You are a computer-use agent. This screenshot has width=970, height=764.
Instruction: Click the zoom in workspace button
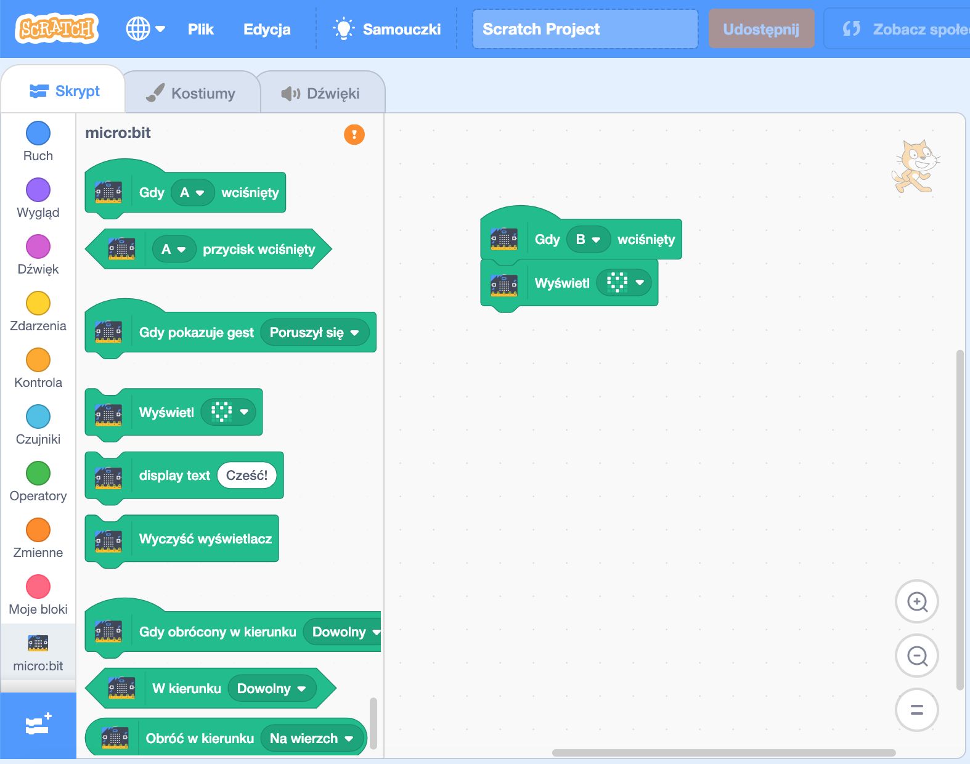[916, 601]
